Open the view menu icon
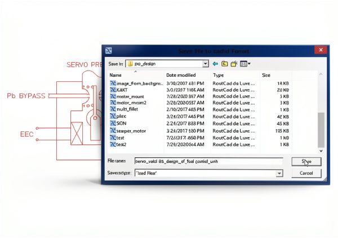338x238 pixels. (x=243, y=64)
